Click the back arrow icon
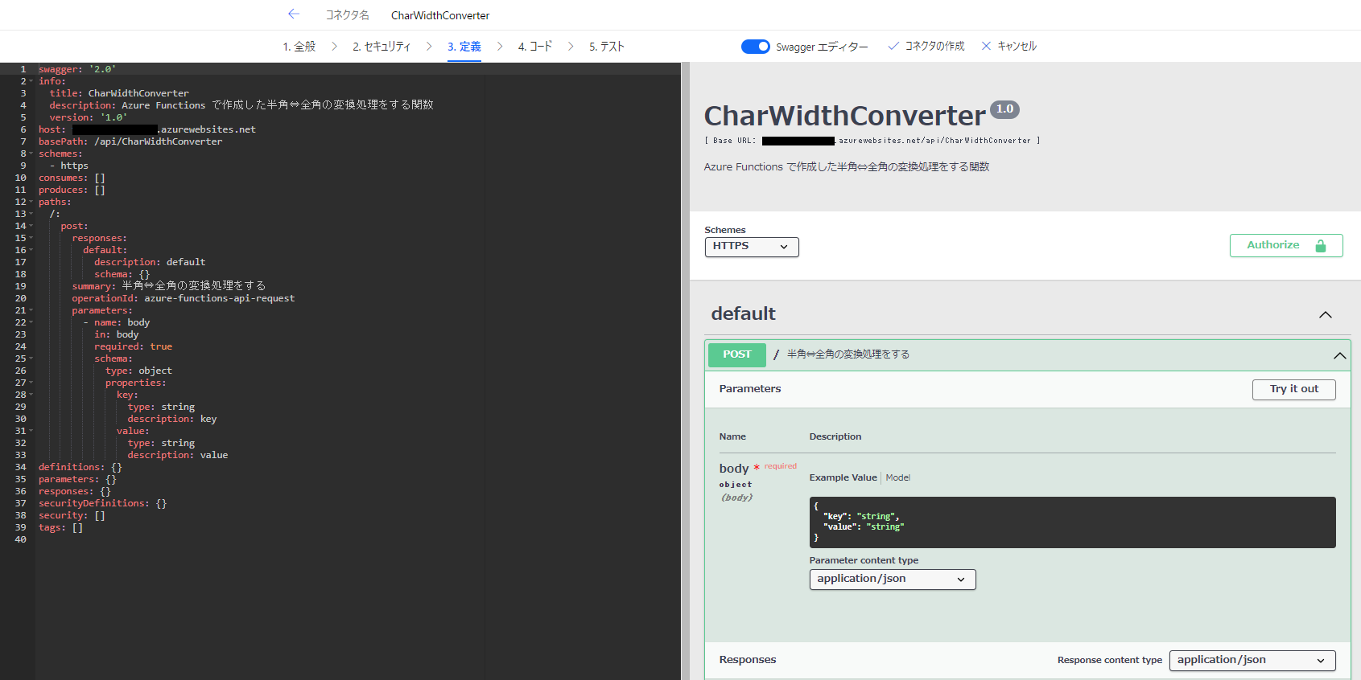The image size is (1361, 680). [x=294, y=14]
